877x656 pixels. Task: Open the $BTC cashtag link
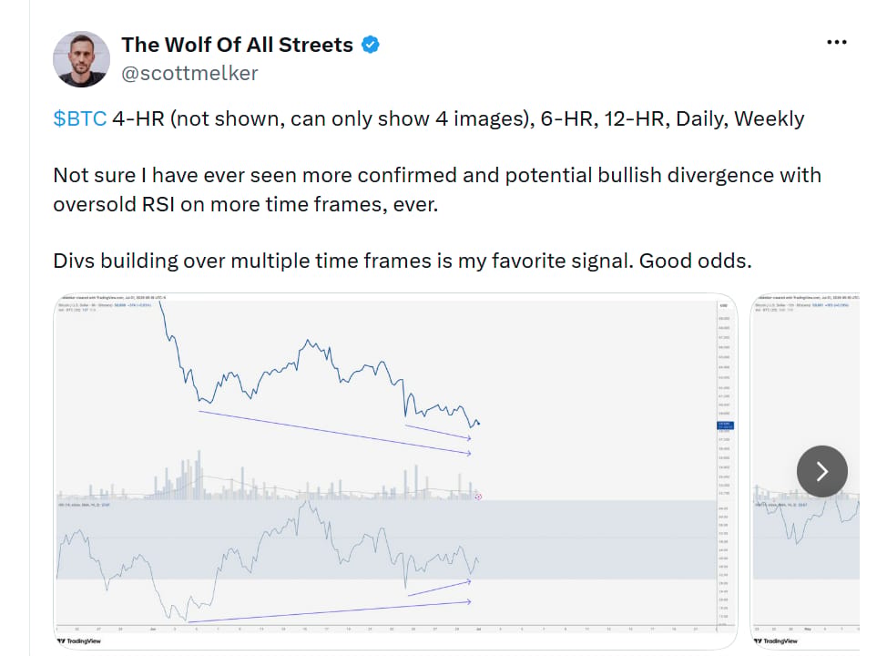tap(80, 118)
